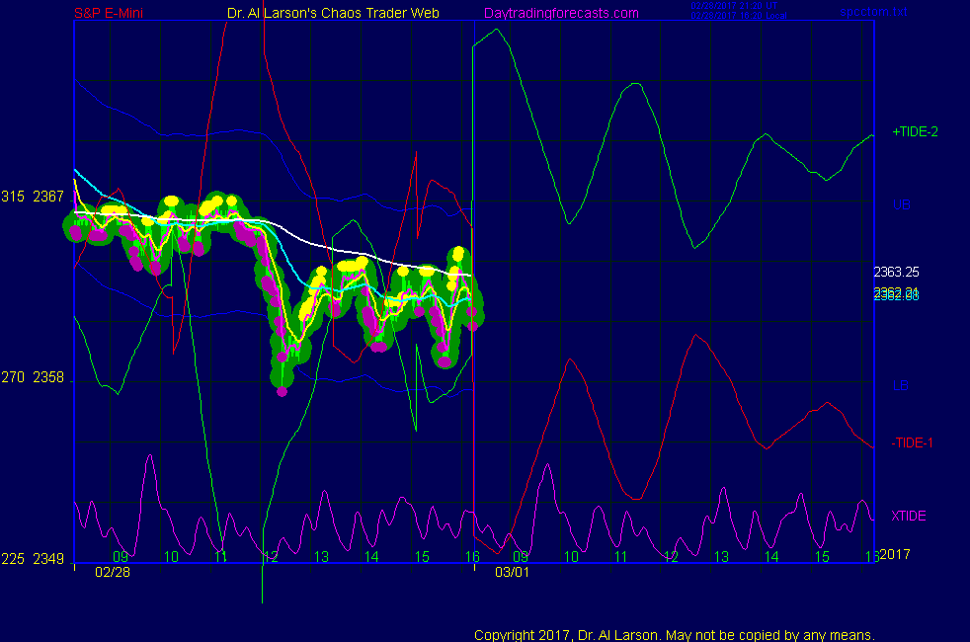970x642 pixels.
Task: Click the 'Daytradingforecasts.com' label
Action: [561, 13]
